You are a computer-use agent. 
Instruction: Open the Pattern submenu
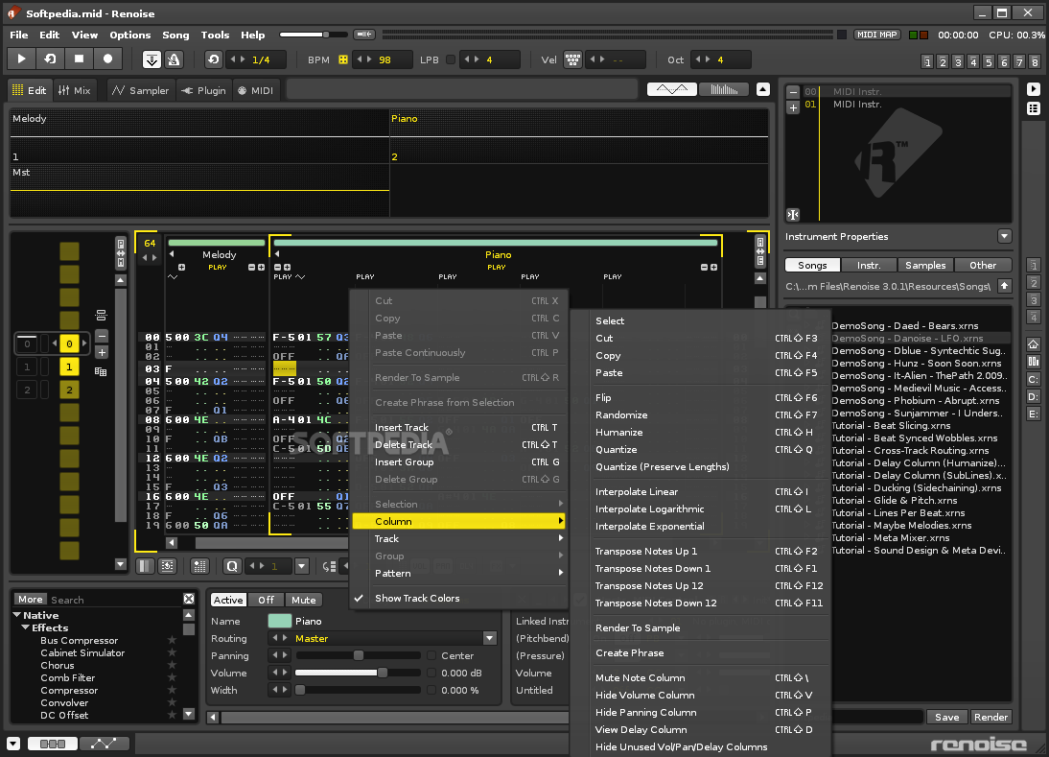459,573
